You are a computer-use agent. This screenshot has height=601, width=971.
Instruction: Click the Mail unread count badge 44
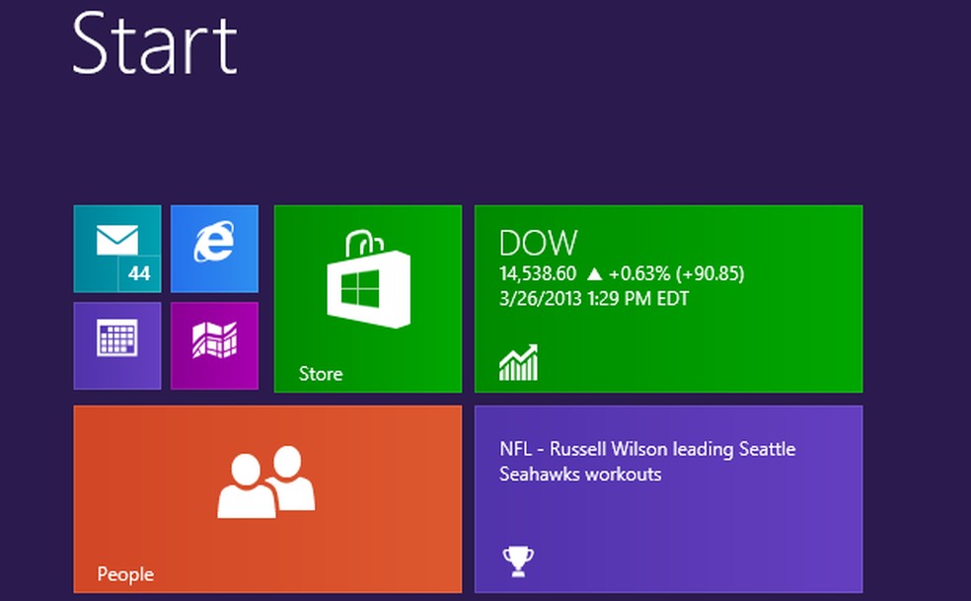(x=139, y=273)
